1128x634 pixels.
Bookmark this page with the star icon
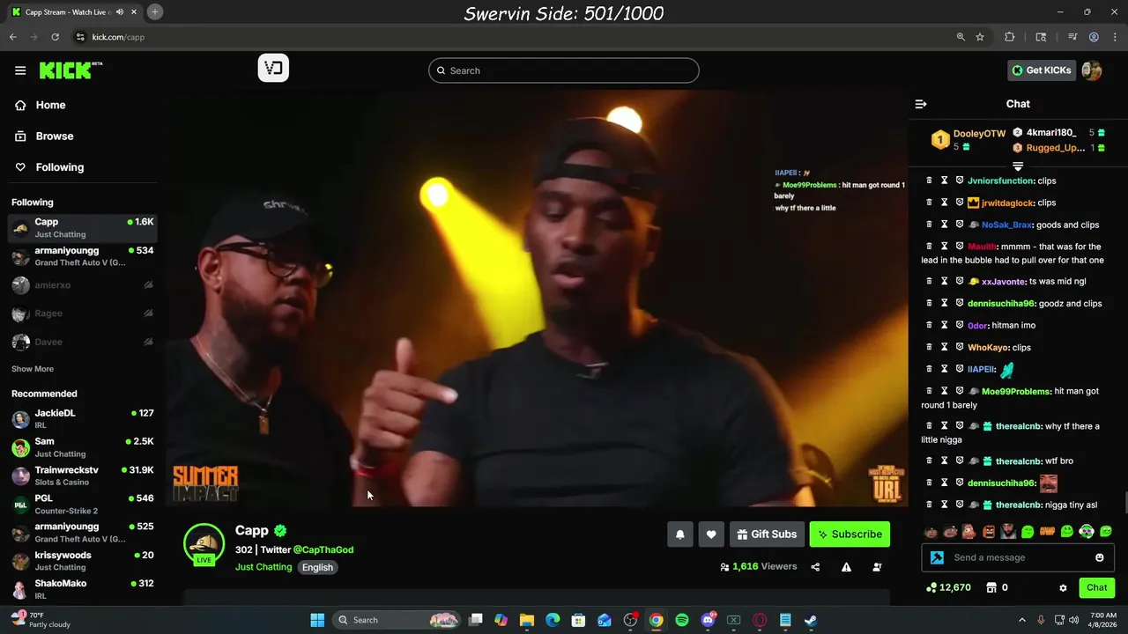click(980, 37)
